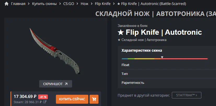216x106 pixels.
Task: Click the star before Flip Knife title
Action: pos(120,32)
